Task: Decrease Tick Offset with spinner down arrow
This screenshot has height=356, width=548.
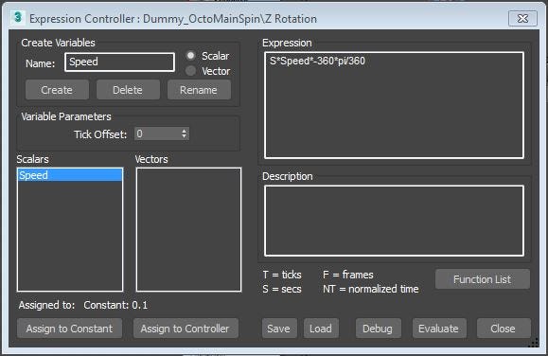Action: coord(185,136)
